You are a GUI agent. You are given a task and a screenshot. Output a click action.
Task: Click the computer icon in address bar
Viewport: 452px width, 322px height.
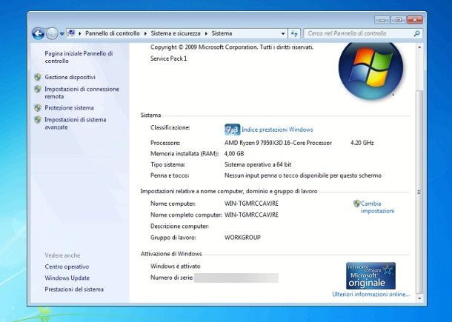coord(71,33)
